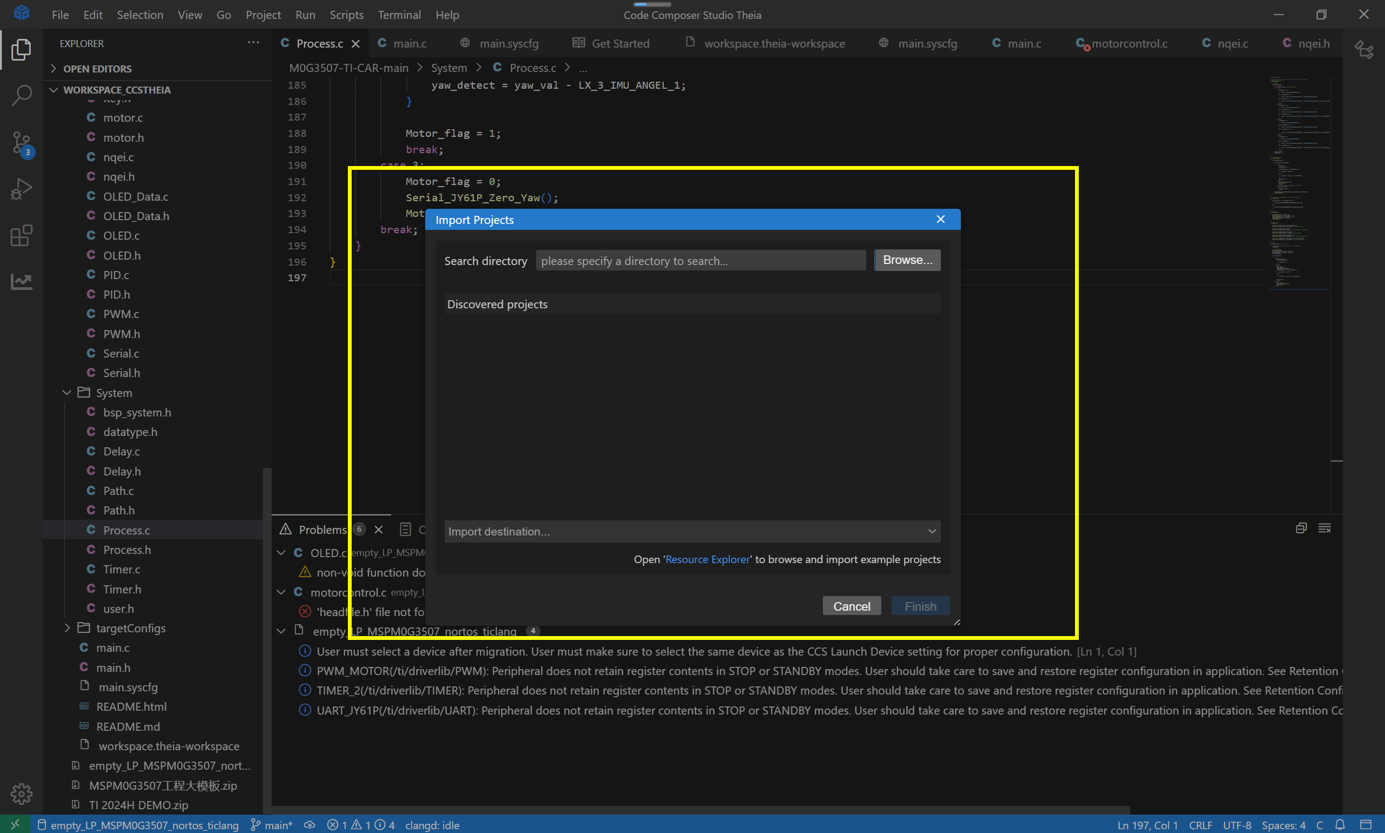Click the Clear All problems icon
1385x833 pixels.
[1324, 528]
